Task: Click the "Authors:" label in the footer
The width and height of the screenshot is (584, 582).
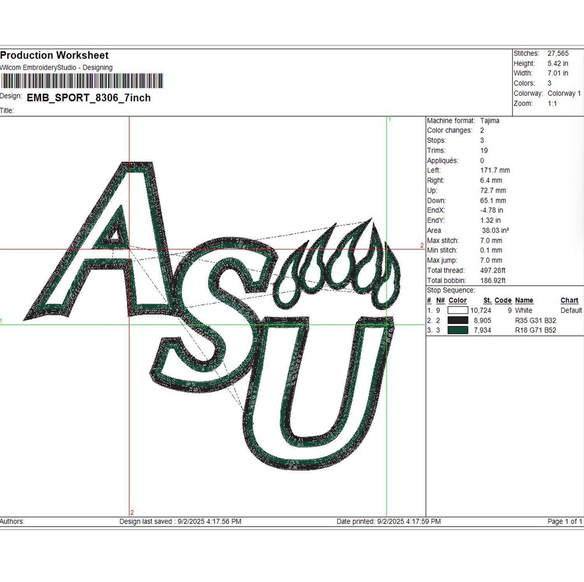Action: 12,522
